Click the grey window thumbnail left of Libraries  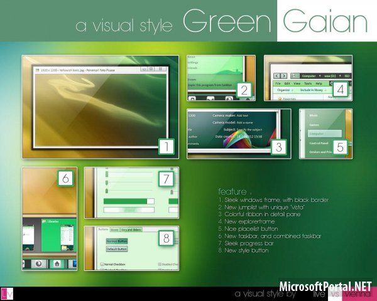click(28, 238)
